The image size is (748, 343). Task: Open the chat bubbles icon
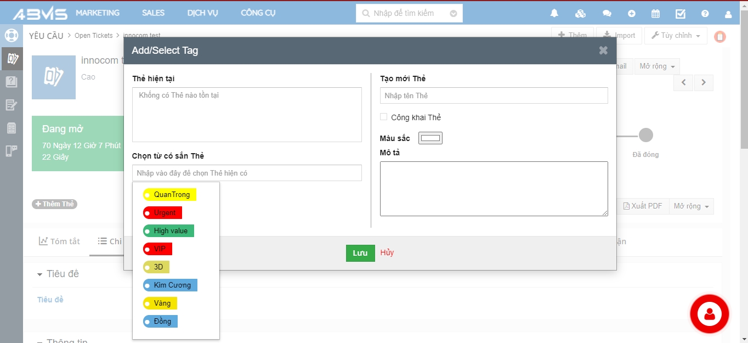tap(607, 14)
